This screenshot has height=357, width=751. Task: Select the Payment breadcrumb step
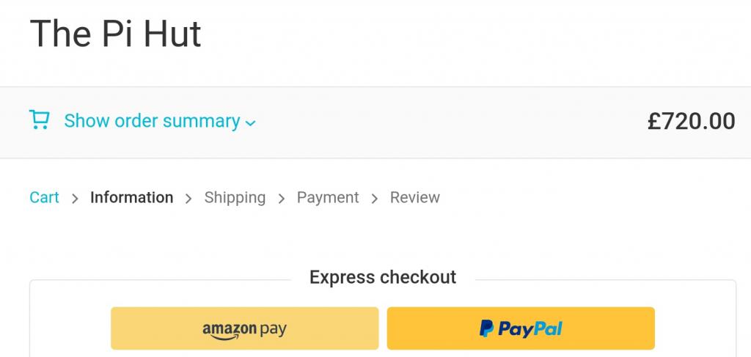coord(328,197)
